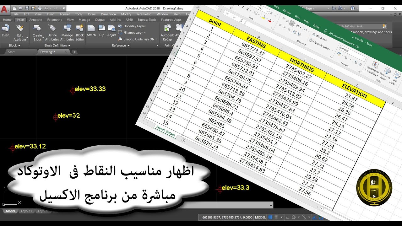
Task: Open the Modify menu
Action: [x=126, y=14]
